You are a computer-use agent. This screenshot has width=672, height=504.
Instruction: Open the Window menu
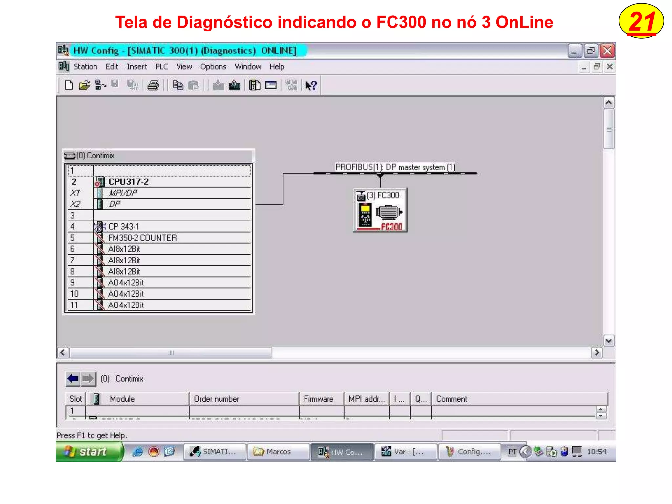point(248,67)
